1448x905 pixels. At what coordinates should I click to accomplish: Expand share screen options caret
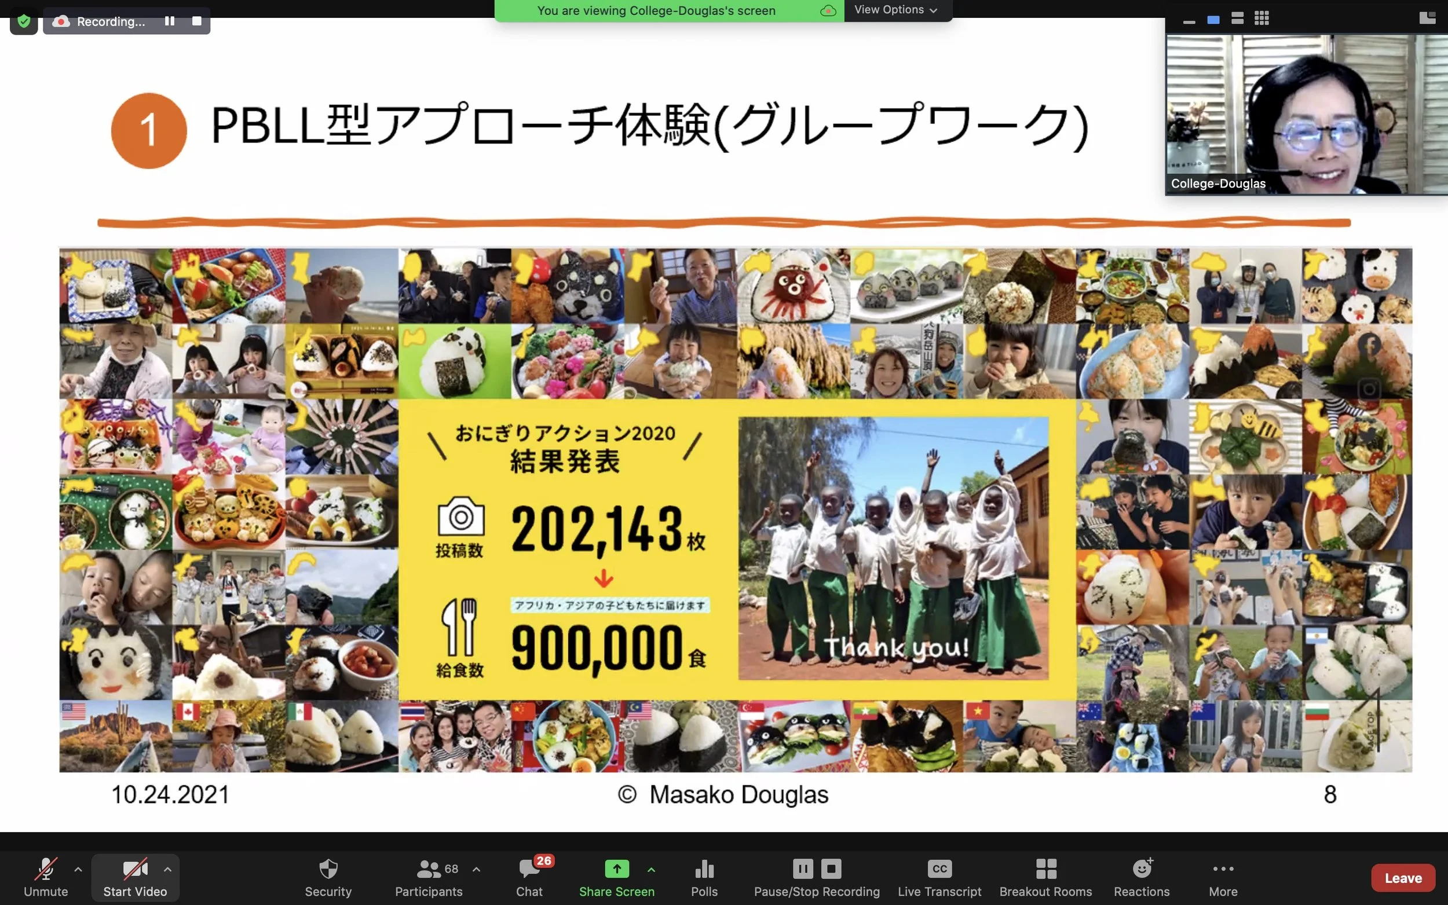pos(651,869)
